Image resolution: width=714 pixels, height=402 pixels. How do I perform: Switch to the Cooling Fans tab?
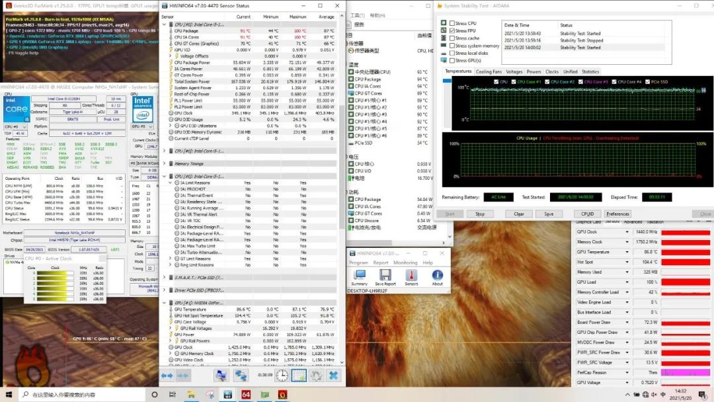tap(489, 71)
